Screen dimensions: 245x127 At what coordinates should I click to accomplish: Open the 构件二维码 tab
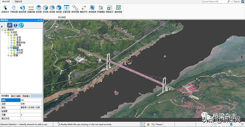pos(16,96)
